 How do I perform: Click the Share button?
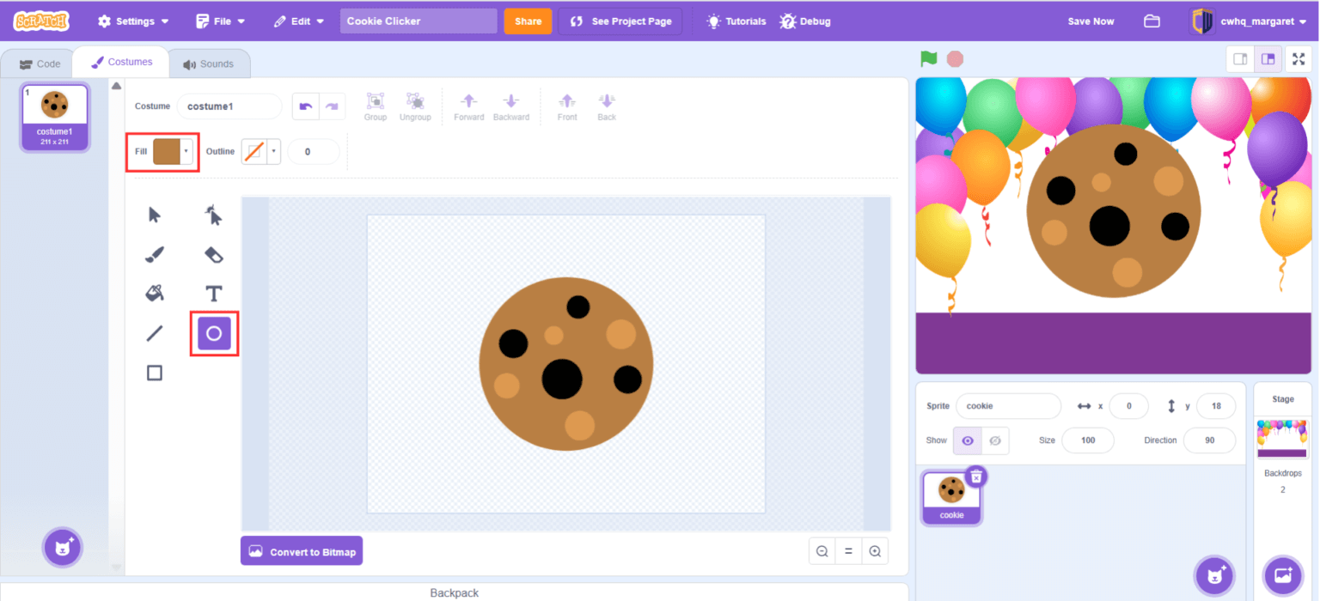click(528, 21)
